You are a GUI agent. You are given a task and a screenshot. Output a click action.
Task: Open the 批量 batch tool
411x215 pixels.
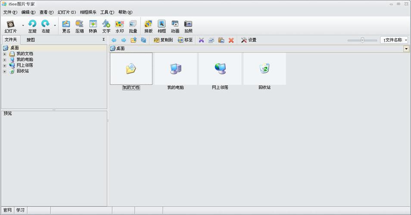pos(133,27)
